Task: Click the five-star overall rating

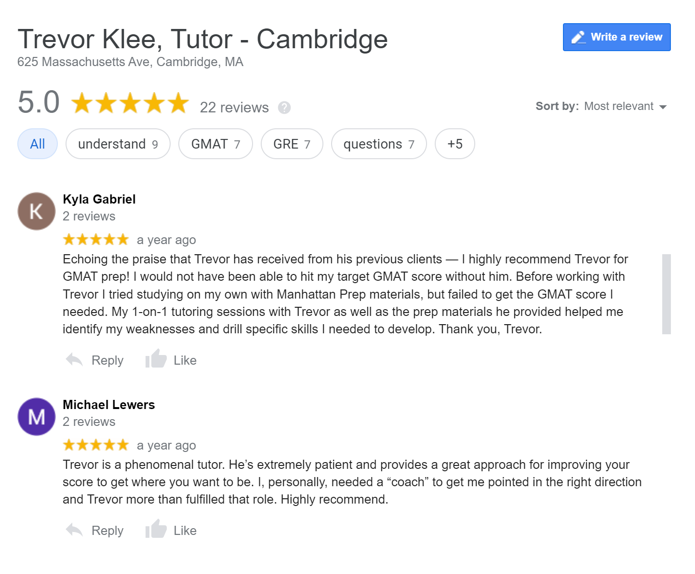Action: click(130, 103)
